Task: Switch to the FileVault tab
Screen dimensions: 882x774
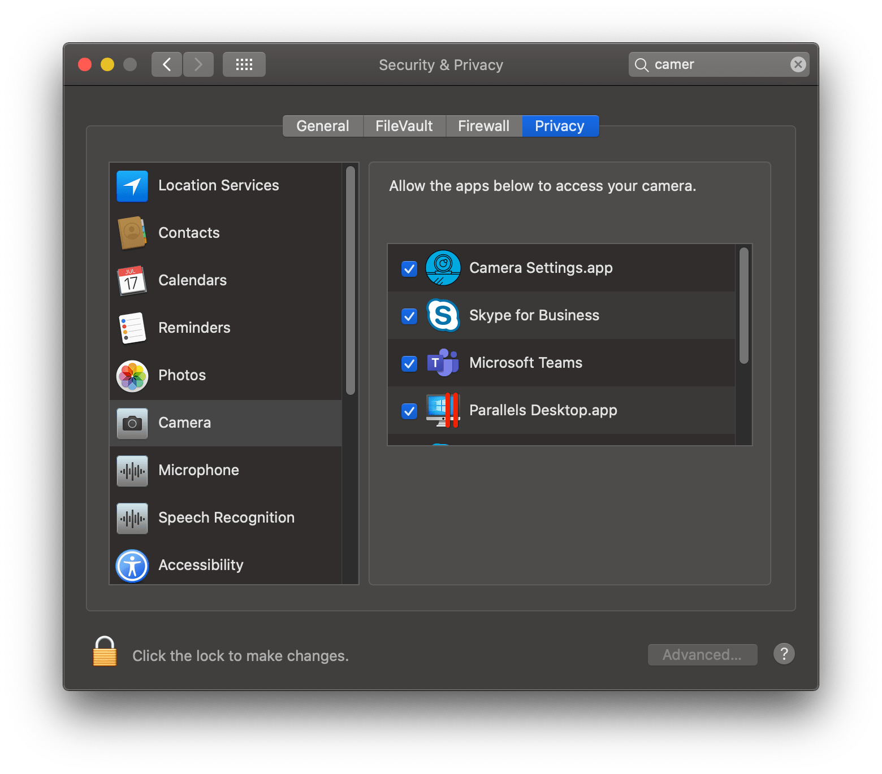Action: tap(404, 125)
